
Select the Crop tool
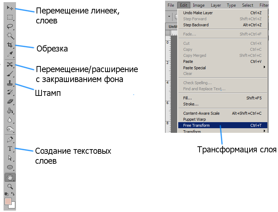coord(10,45)
